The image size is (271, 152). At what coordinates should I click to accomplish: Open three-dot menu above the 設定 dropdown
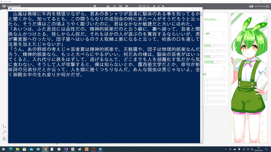224,69
